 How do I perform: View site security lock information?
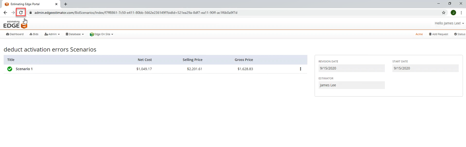31,13
